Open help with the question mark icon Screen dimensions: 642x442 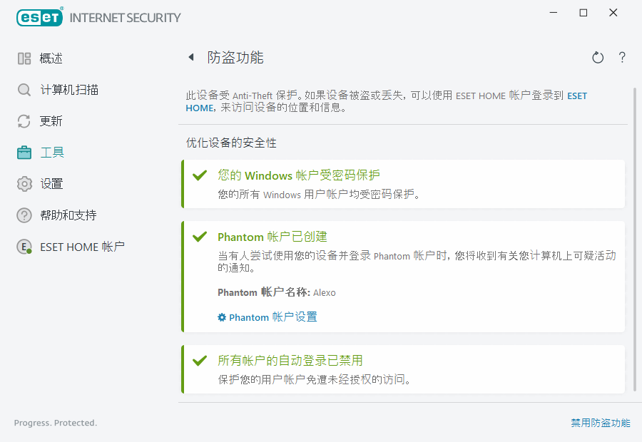[622, 58]
